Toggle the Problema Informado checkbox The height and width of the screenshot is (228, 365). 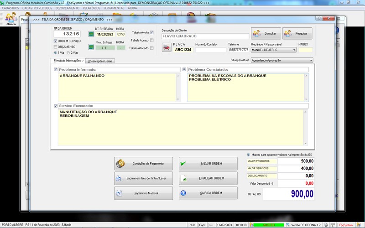(56, 69)
